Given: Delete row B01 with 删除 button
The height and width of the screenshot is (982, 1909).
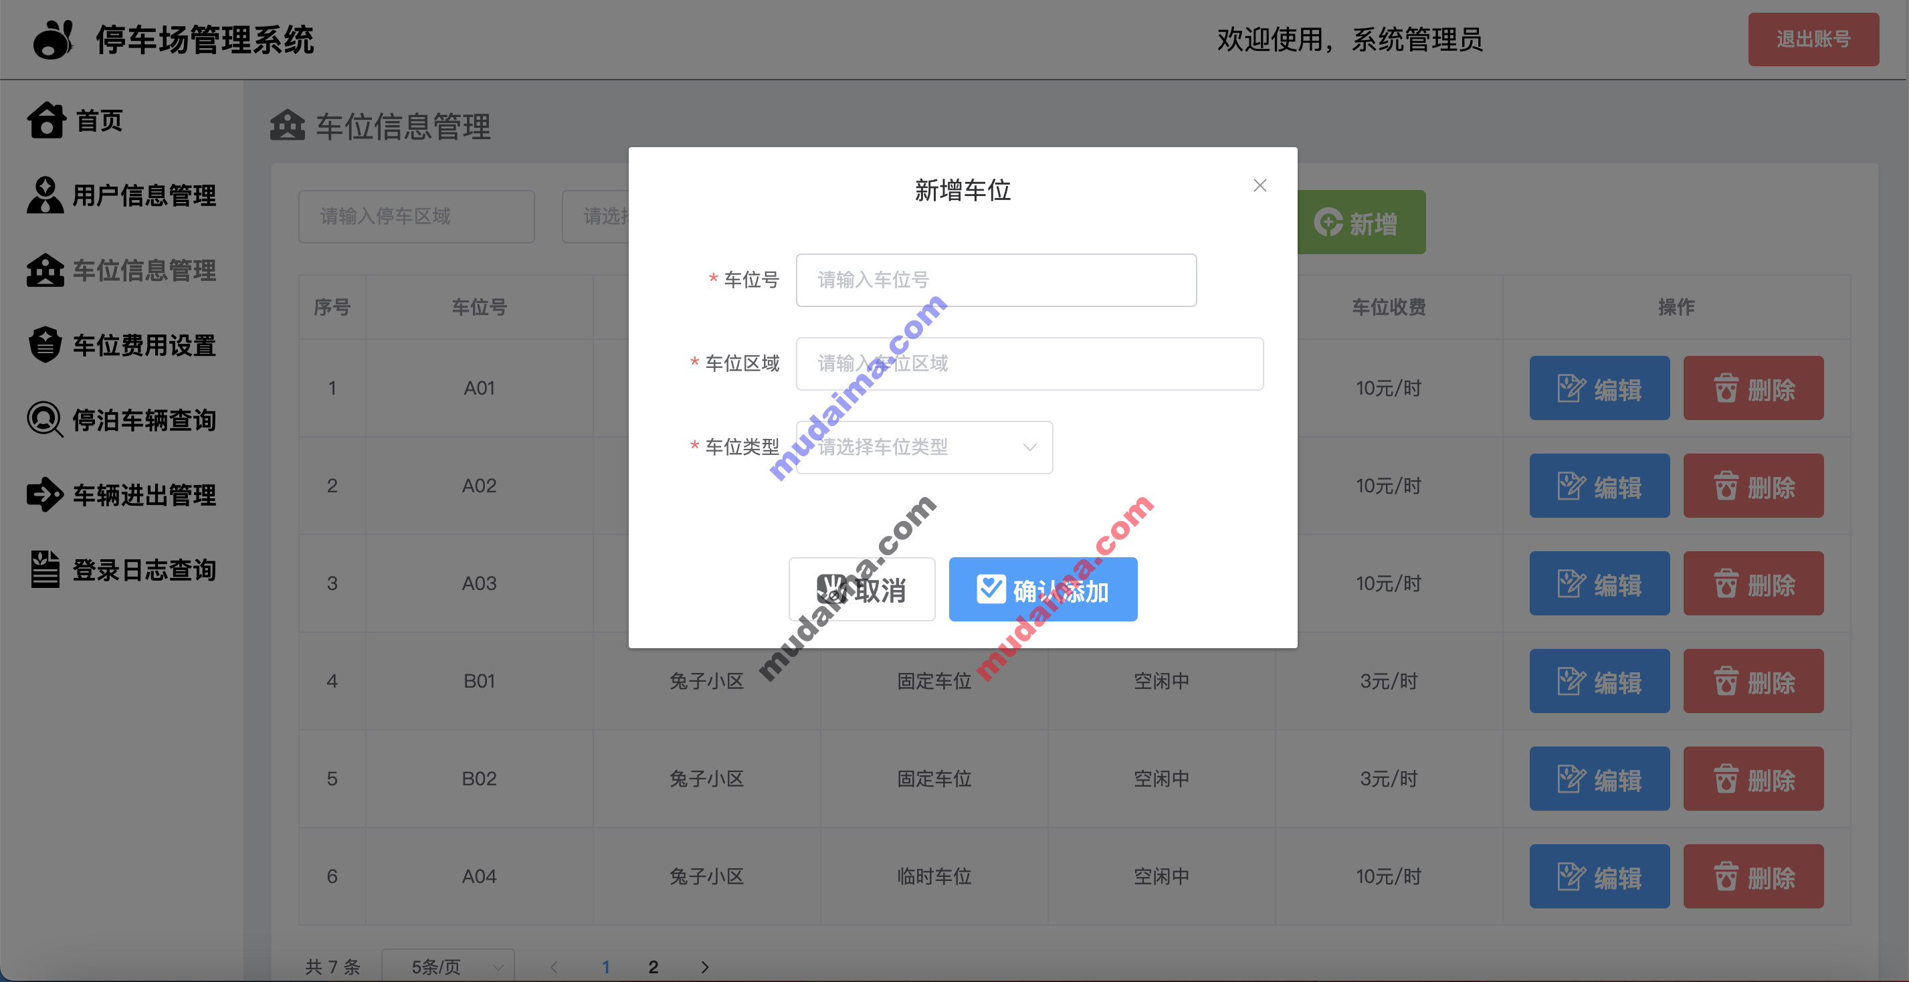Looking at the screenshot, I should (x=1753, y=682).
